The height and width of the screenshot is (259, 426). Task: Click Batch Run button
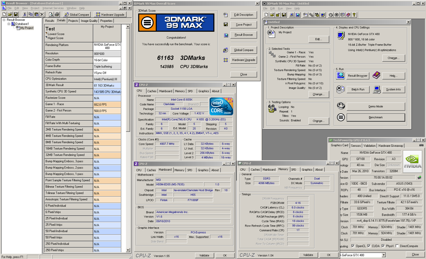click(358, 89)
